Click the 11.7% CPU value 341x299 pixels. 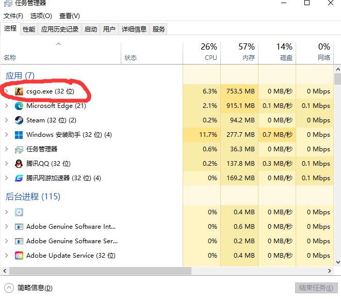208,135
